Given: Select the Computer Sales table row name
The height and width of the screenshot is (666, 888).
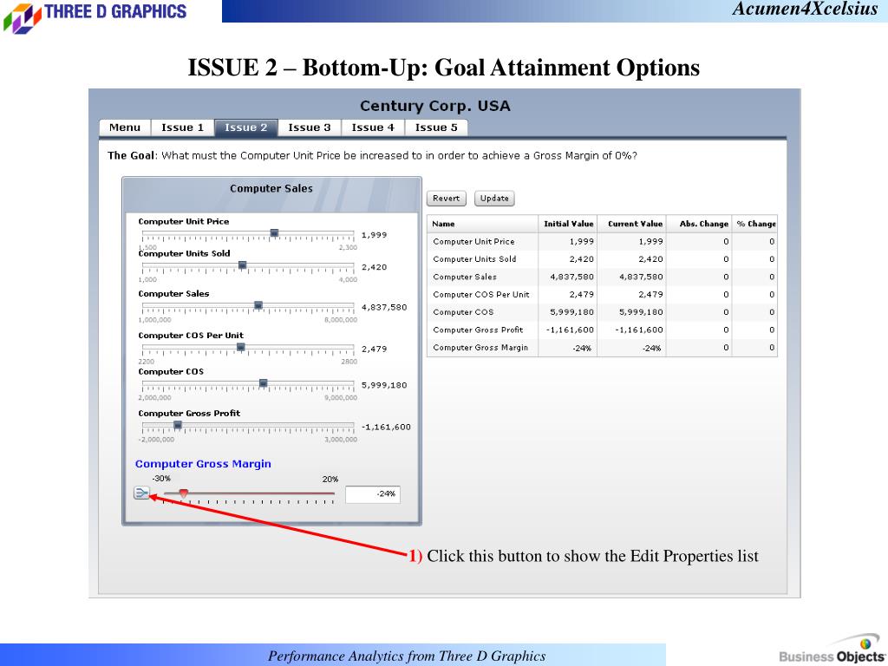Looking at the screenshot, I should point(465,277).
